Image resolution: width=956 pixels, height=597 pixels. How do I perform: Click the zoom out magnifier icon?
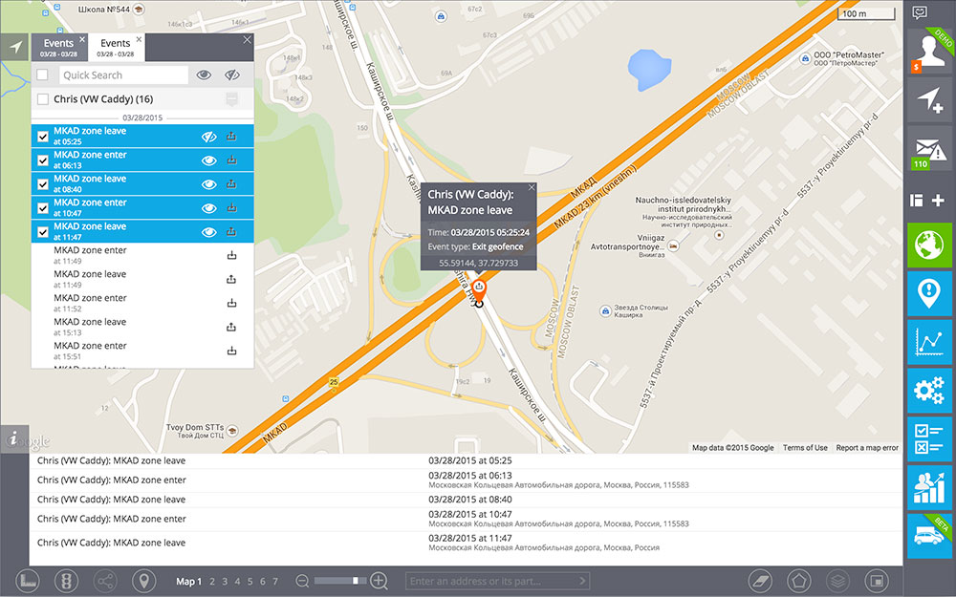pos(302,581)
